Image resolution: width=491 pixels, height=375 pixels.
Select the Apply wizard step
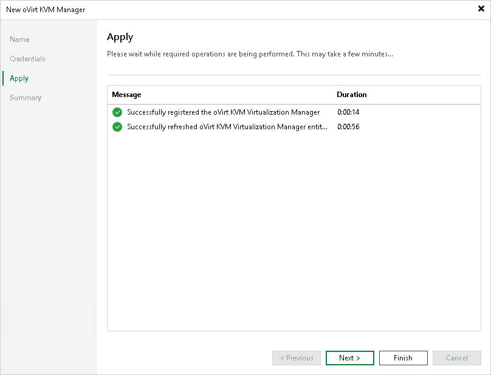click(x=19, y=78)
